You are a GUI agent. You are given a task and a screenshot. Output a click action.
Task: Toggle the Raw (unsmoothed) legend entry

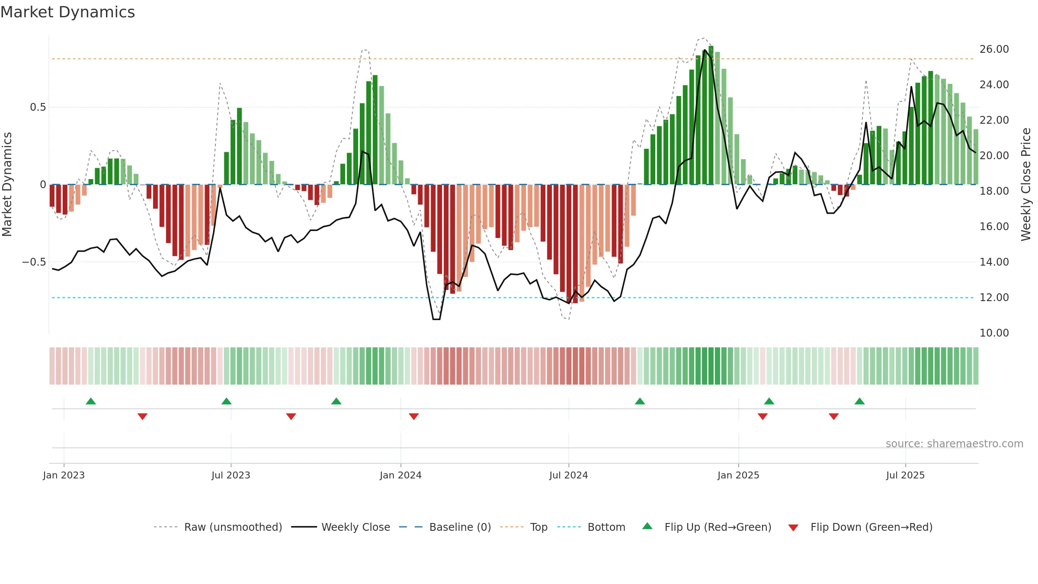click(218, 527)
